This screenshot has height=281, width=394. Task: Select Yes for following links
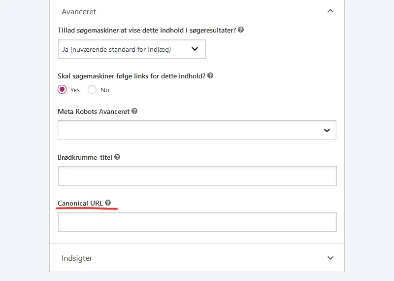pyautogui.click(x=62, y=89)
